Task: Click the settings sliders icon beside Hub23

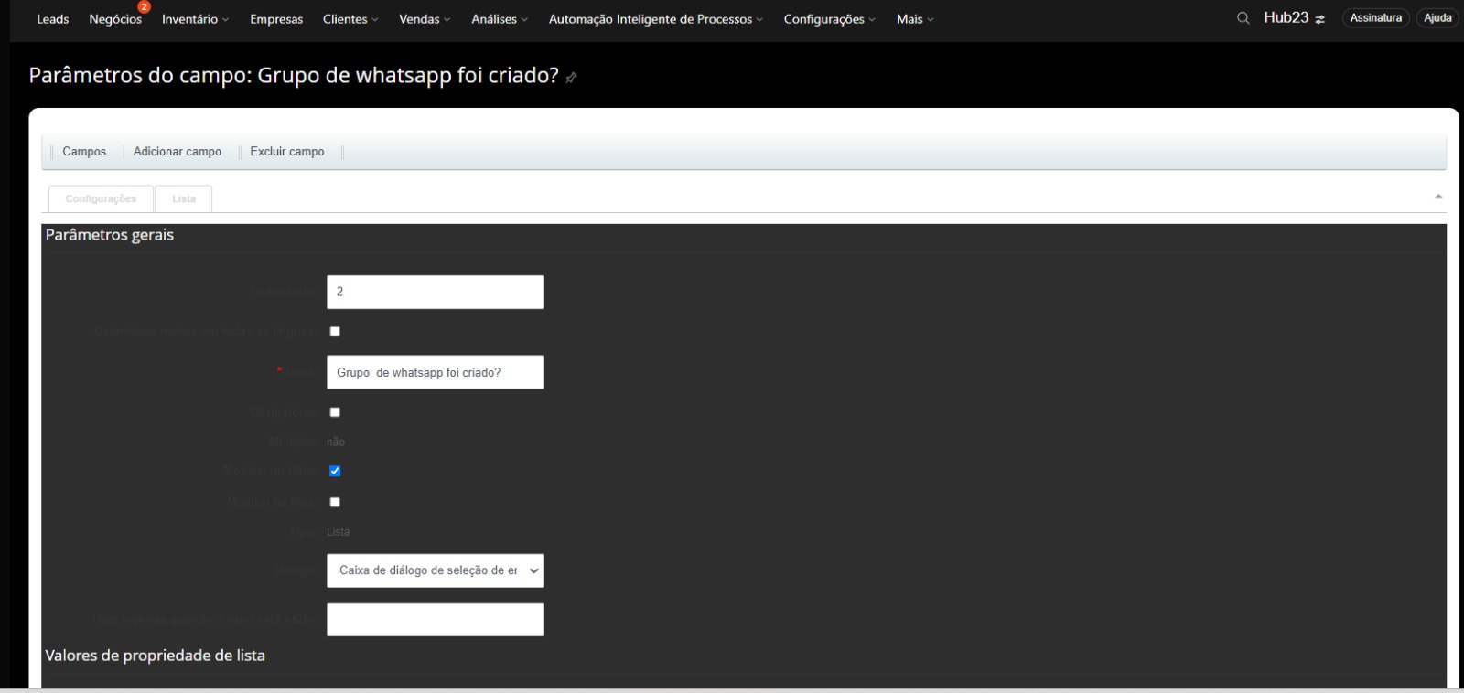Action: 1320,19
